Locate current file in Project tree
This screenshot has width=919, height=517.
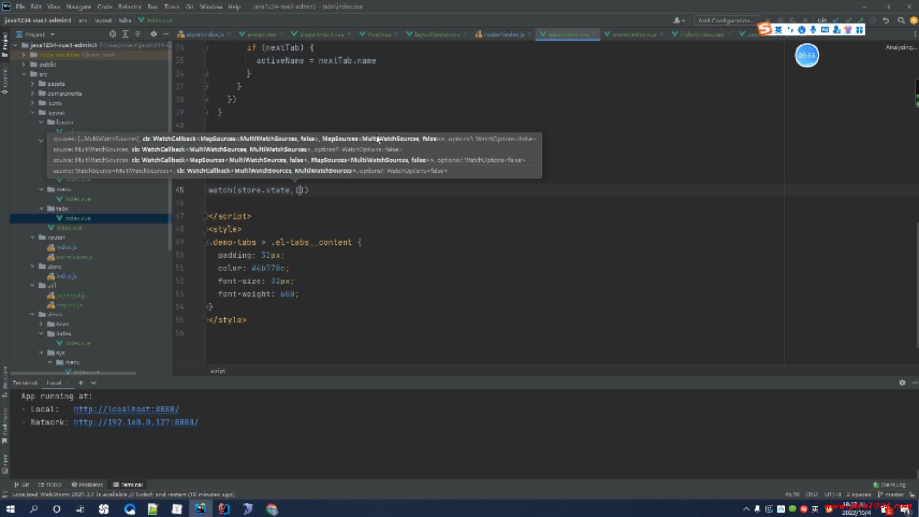(x=112, y=34)
